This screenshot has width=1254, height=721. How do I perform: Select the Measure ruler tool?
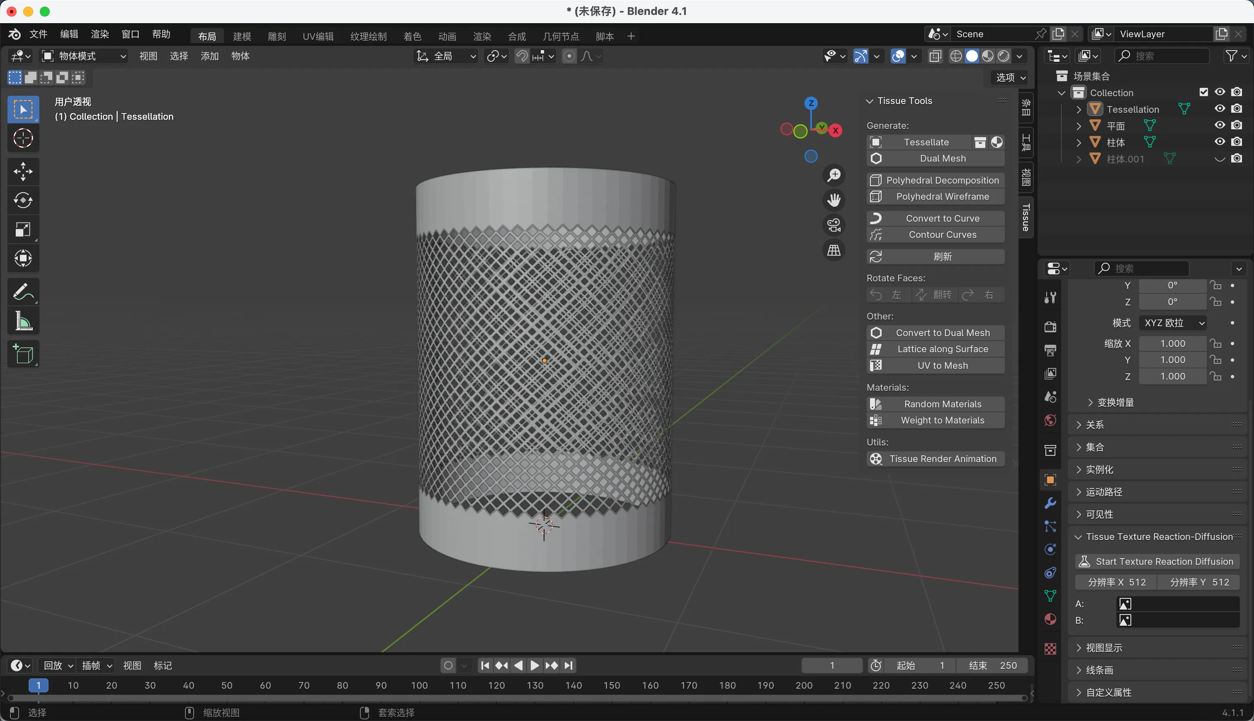coord(23,321)
